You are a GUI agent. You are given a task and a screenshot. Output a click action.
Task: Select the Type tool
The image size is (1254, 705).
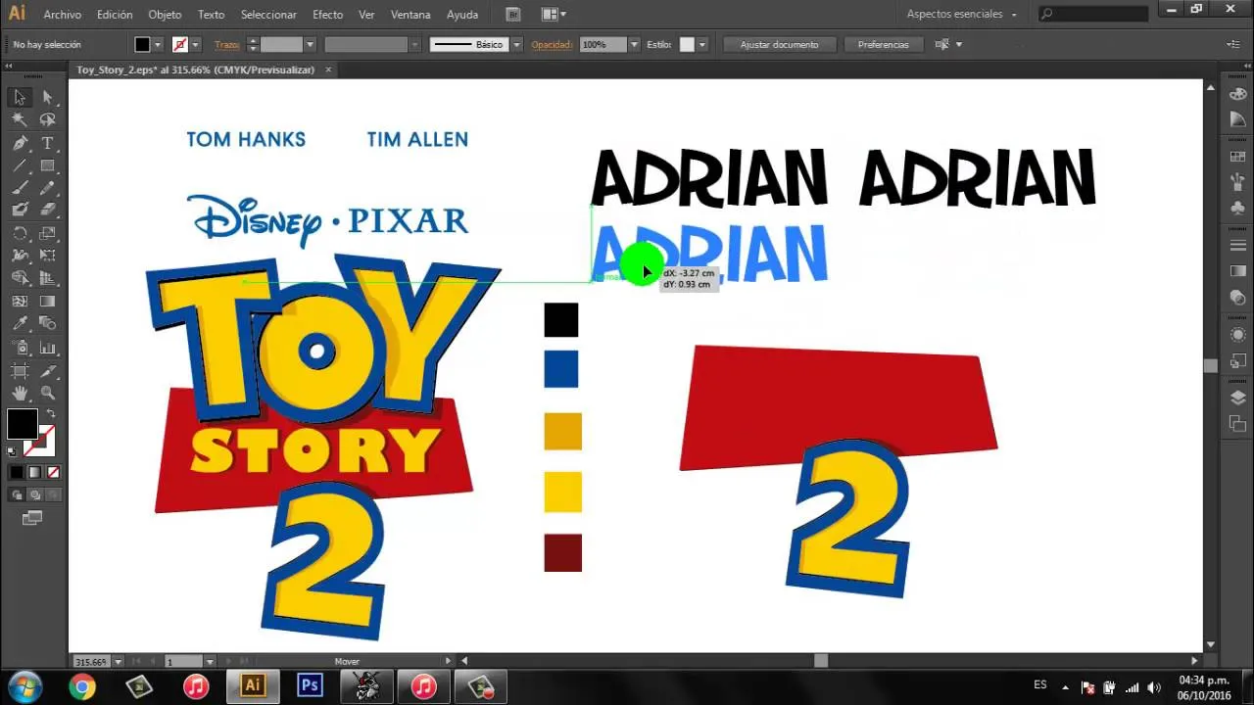point(47,143)
